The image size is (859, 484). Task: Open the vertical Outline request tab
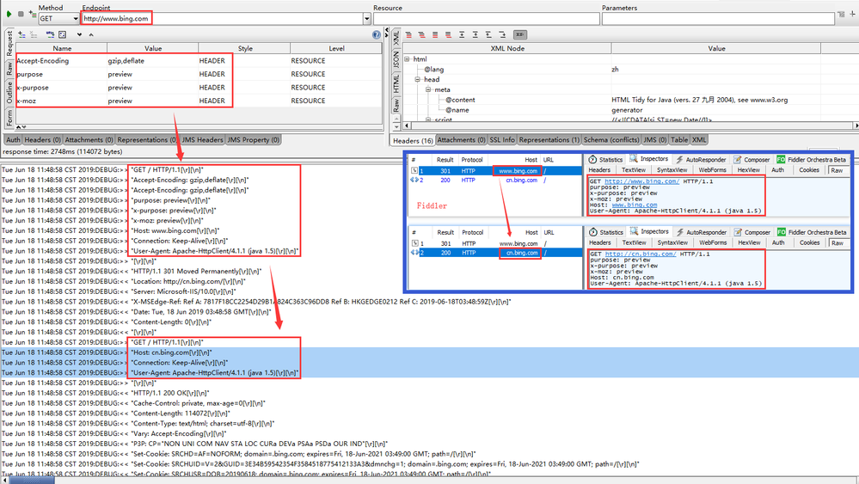tap(9, 93)
